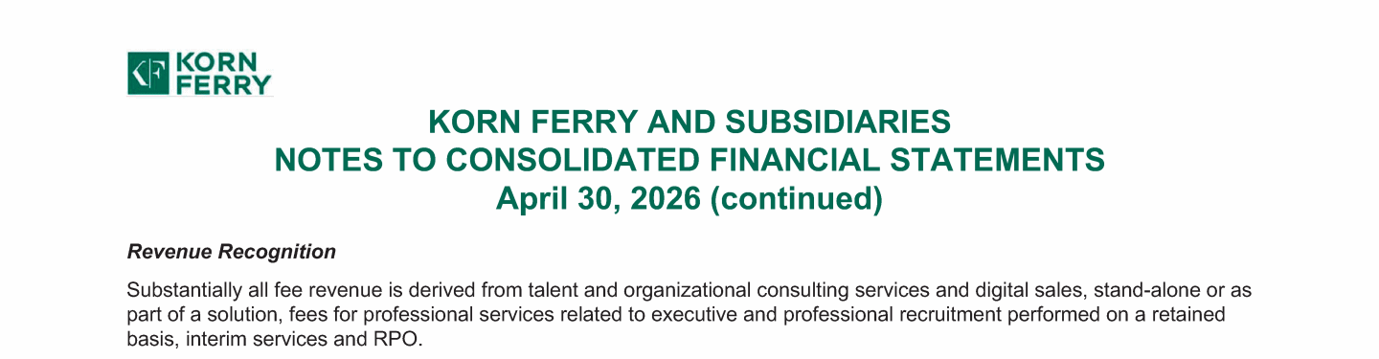Click the 'NOTES TO CONSOLIDATED FINANCIAL STATEMENTS' heading
This screenshot has height=359, width=1379.
pos(689,160)
